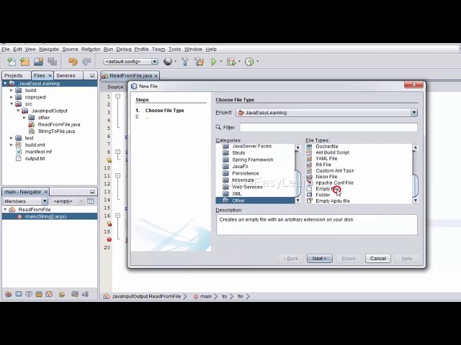Close the Files tab
The width and height of the screenshot is (461, 345).
[50, 75]
